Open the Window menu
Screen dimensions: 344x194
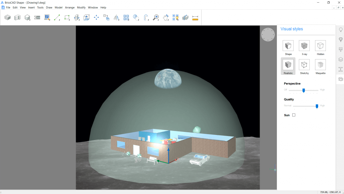pos(93,7)
